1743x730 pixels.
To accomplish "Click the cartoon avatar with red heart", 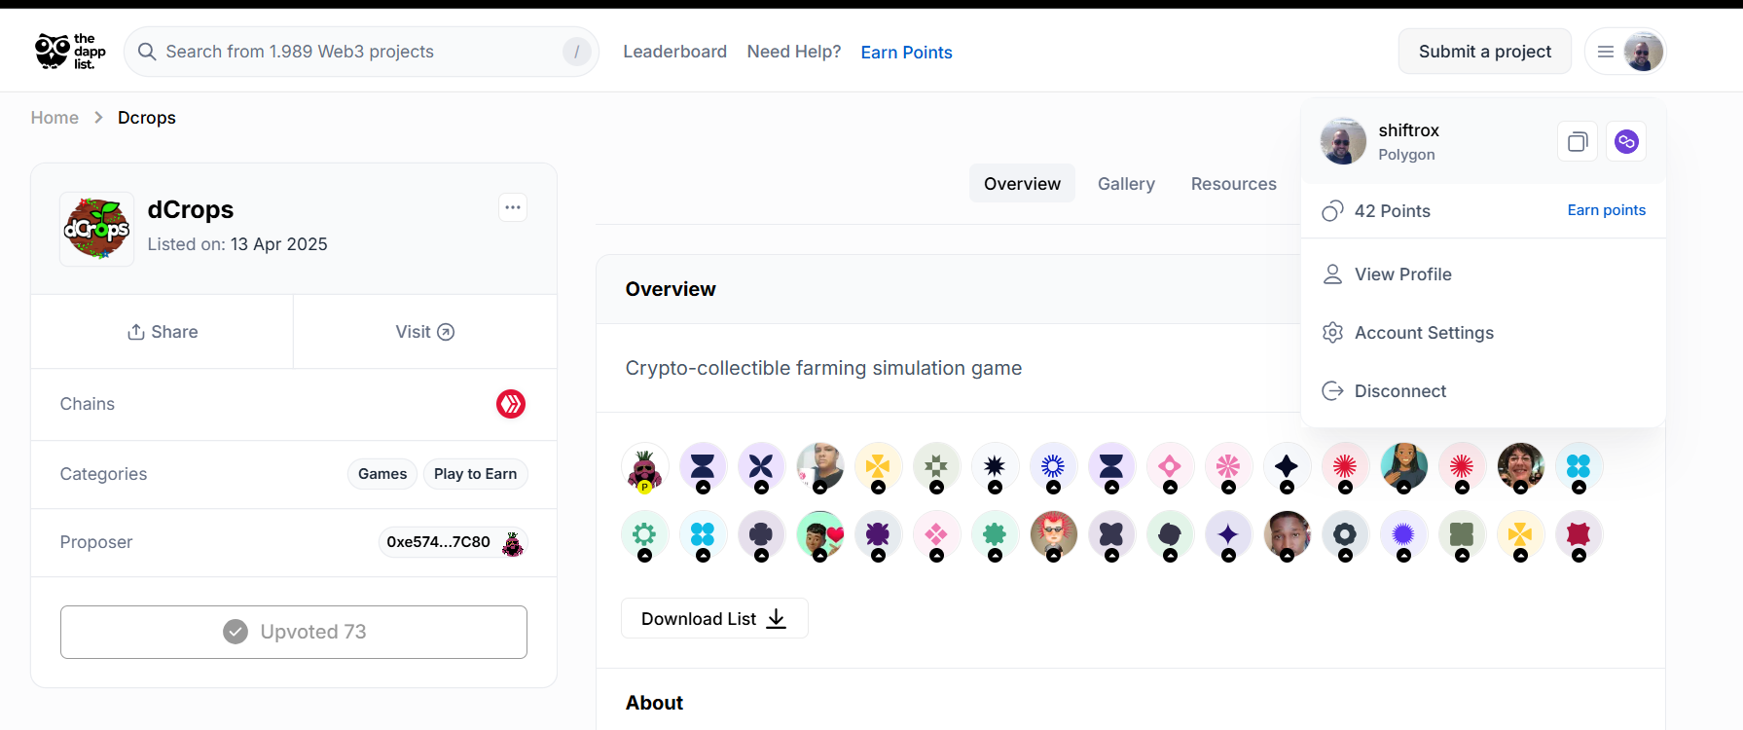I will click(x=819, y=535).
